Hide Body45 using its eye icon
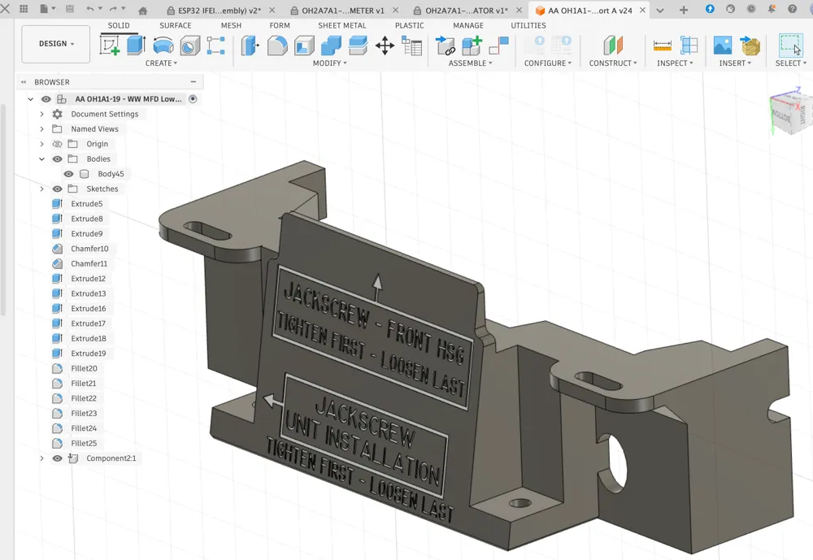 pyautogui.click(x=68, y=174)
